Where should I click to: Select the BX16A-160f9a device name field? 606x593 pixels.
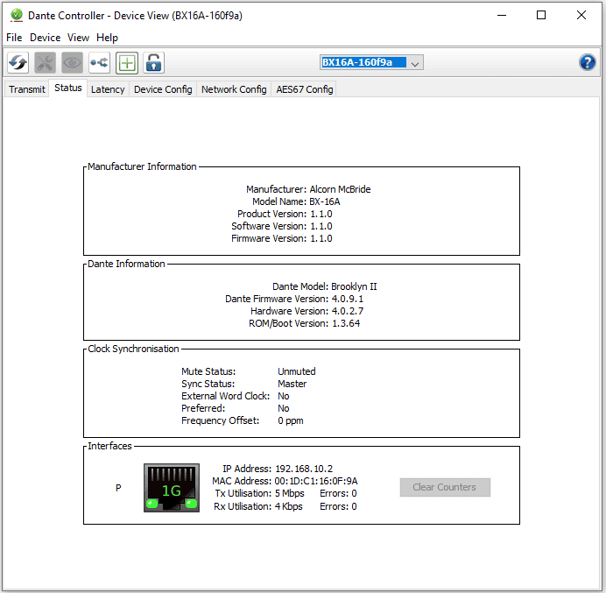tap(363, 63)
